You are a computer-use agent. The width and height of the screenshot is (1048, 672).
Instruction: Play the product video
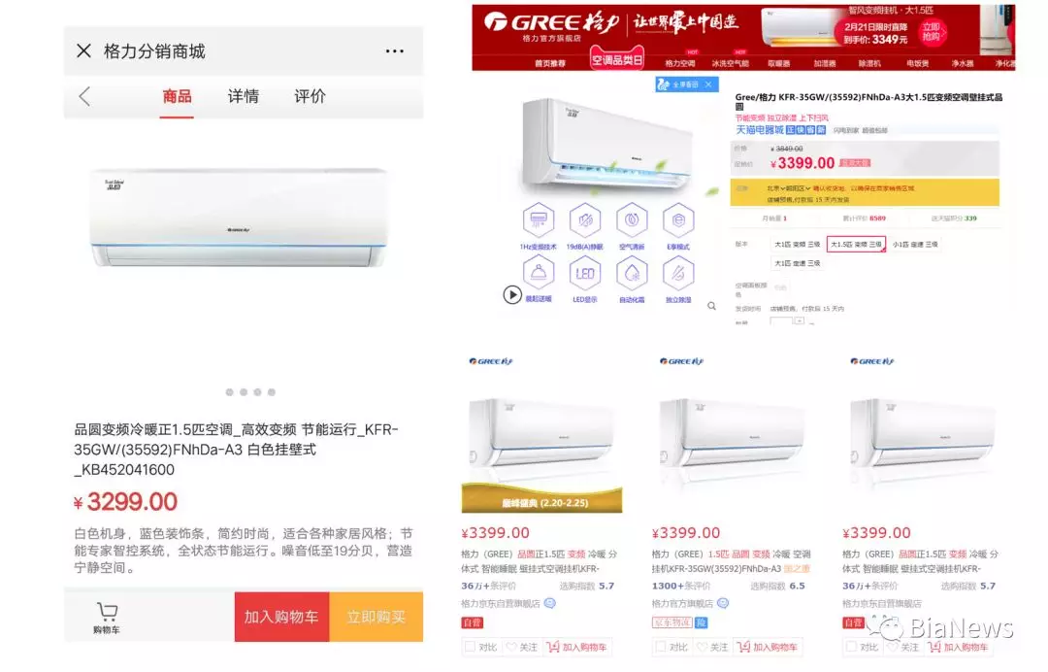point(512,294)
